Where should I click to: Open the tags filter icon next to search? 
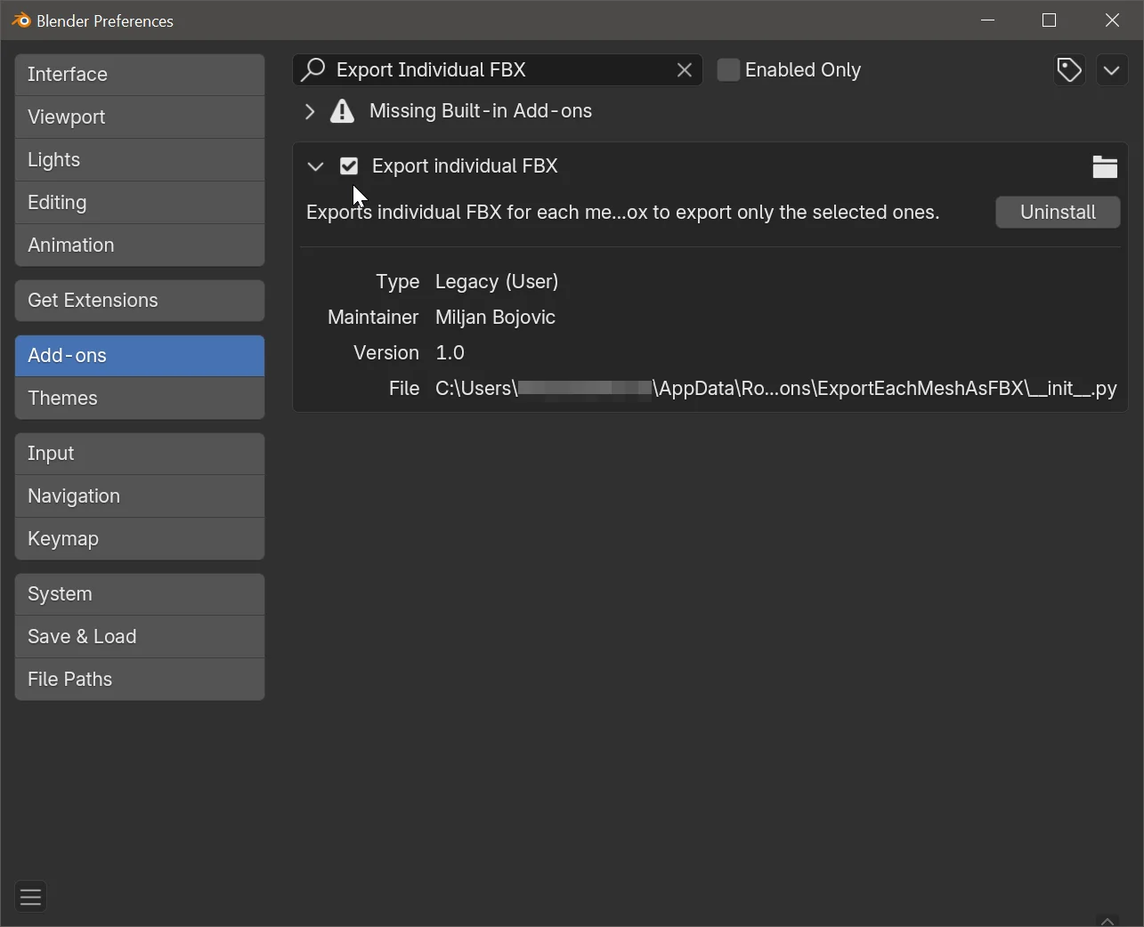click(1068, 69)
